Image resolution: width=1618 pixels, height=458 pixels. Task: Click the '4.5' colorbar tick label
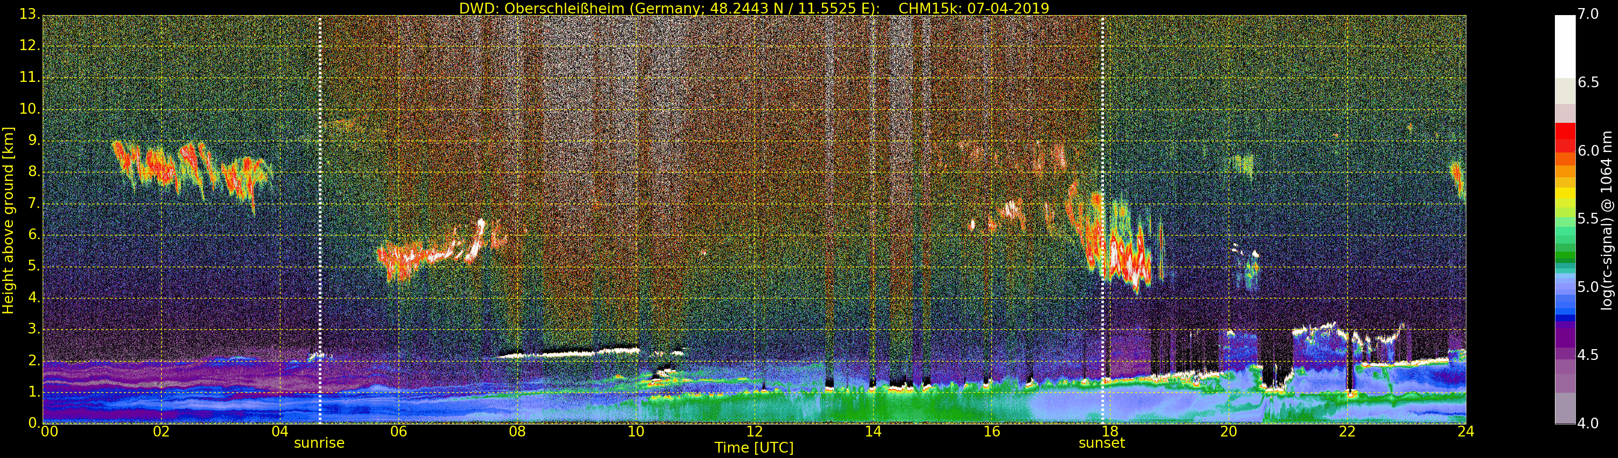pyautogui.click(x=1588, y=355)
